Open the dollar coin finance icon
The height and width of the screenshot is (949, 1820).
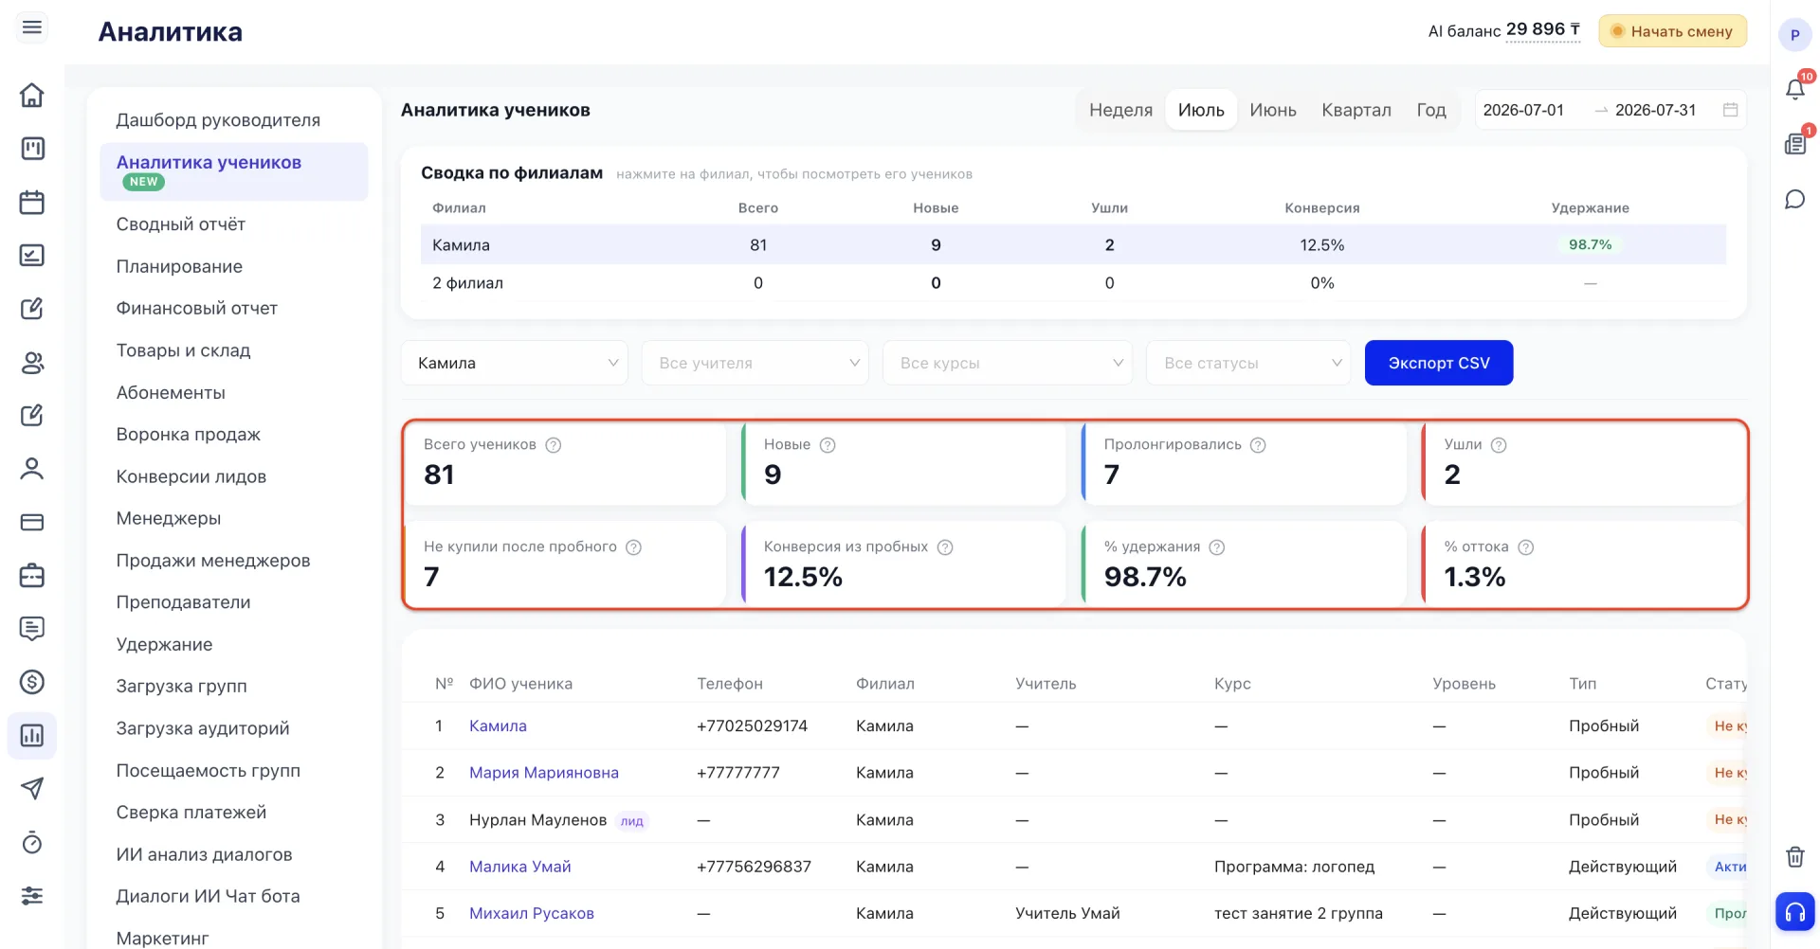(32, 682)
